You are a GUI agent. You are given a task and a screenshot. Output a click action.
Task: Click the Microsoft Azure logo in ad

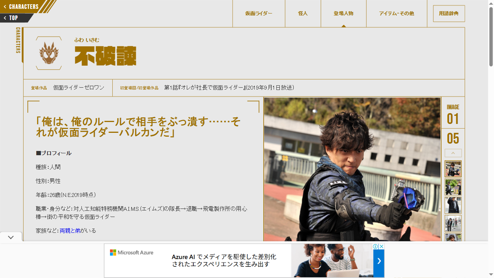(132, 253)
